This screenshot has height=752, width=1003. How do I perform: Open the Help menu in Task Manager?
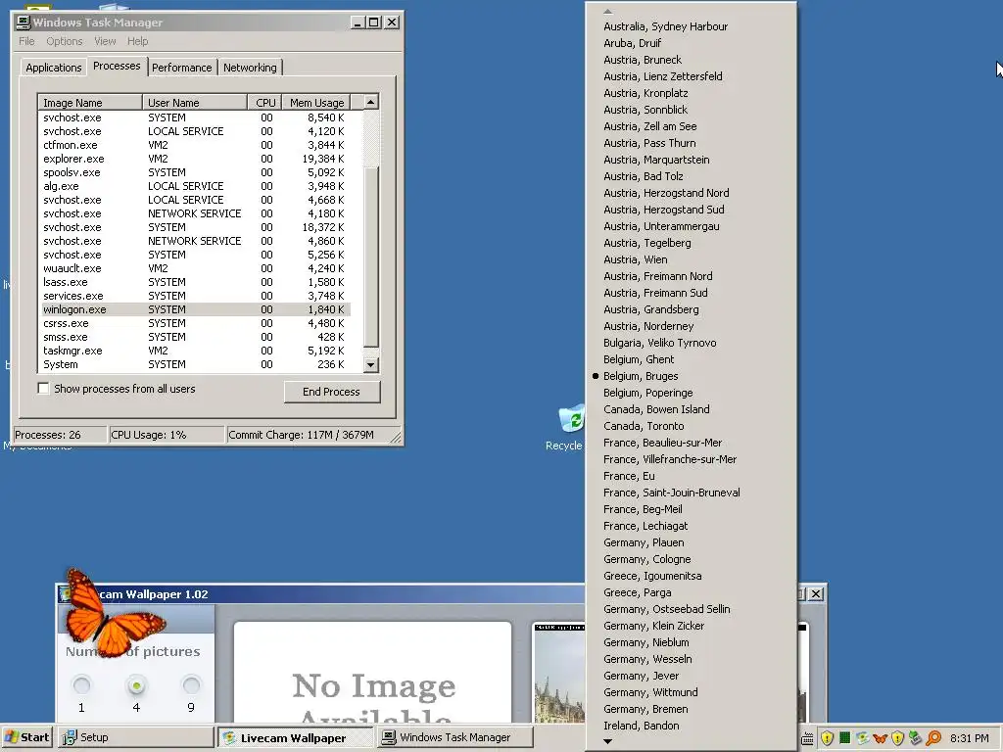pyautogui.click(x=137, y=41)
